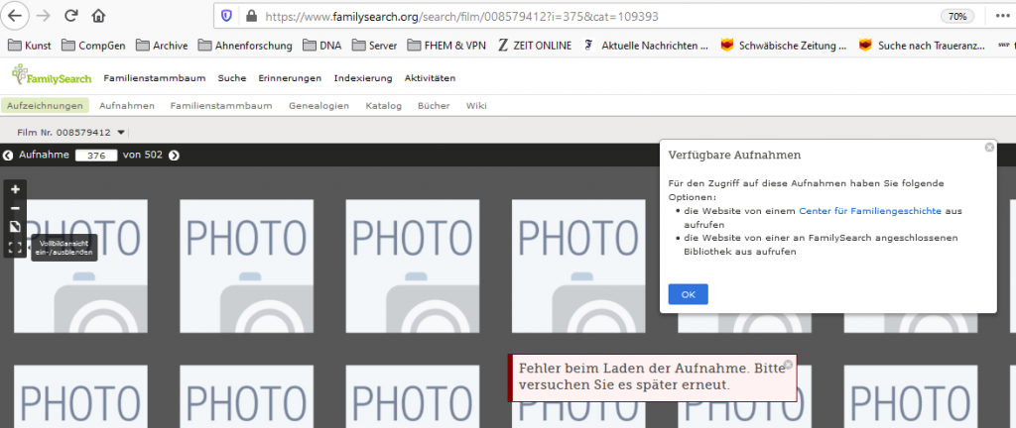Screen dimensions: 1016x428
Task: Reload the page with the refresh icon
Action: [x=71, y=16]
